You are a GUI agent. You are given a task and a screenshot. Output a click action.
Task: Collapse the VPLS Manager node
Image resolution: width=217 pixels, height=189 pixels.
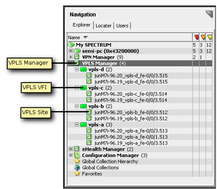tap(71, 63)
